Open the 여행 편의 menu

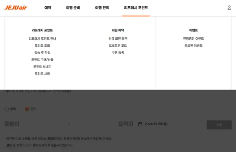coord(102,8)
